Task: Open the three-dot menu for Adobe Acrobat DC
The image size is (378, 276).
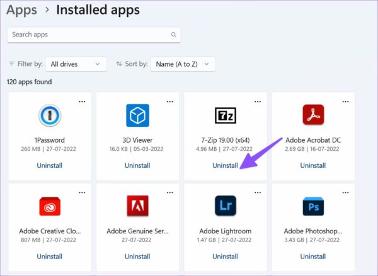Action: [x=345, y=102]
